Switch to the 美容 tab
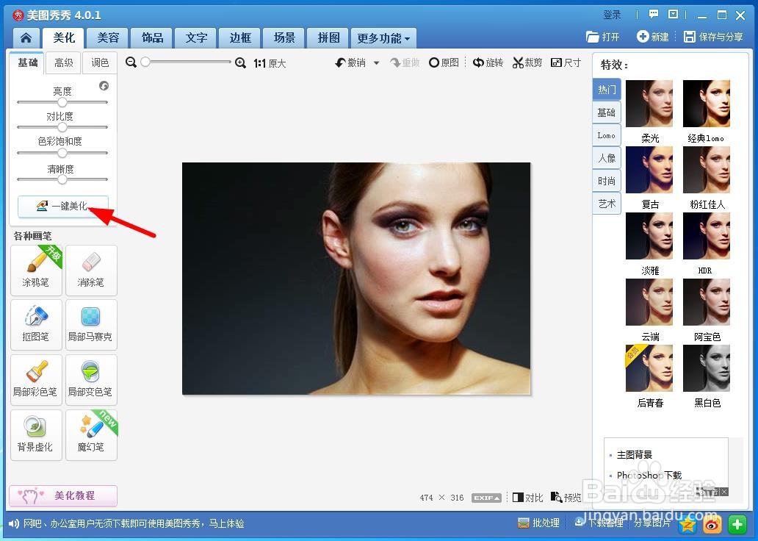The height and width of the screenshot is (541, 758). click(108, 37)
